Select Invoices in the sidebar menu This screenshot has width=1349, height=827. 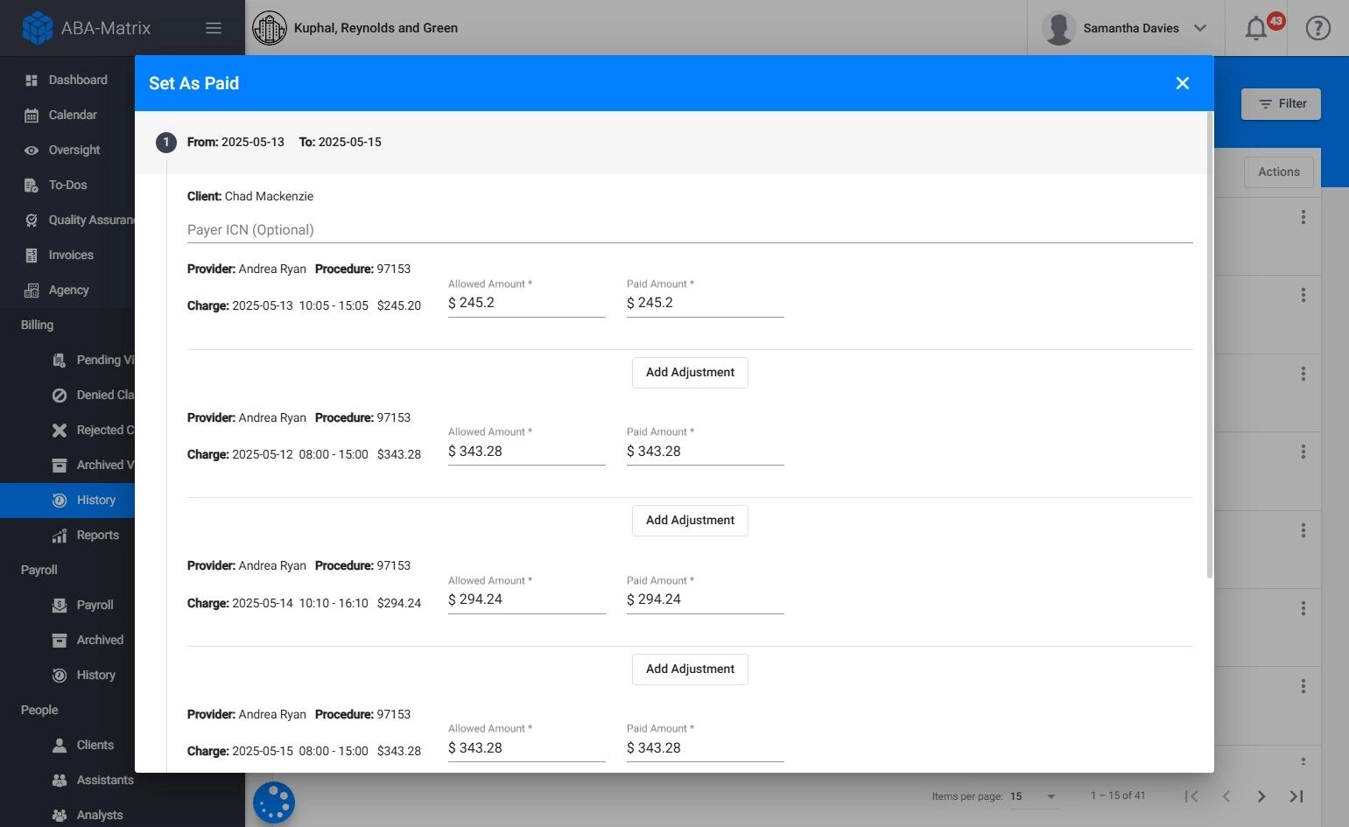point(71,255)
